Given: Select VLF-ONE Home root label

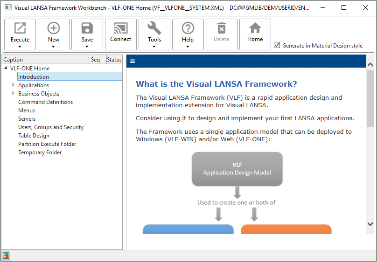Looking at the screenshot, I should tap(30, 69).
